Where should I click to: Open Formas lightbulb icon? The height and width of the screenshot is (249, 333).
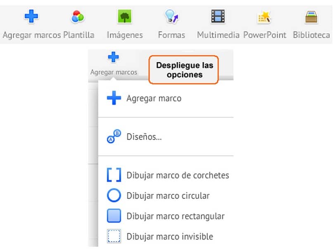pos(171,17)
